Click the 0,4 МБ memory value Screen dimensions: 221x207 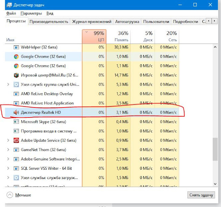click(x=122, y=122)
